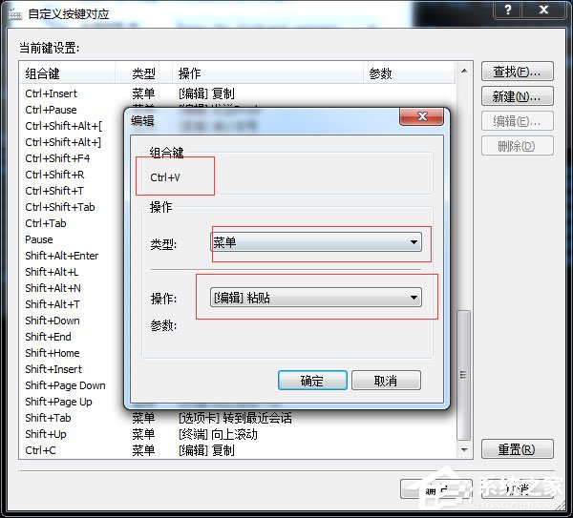Sort by the 操作 column header
The image size is (573, 518).
[267, 73]
